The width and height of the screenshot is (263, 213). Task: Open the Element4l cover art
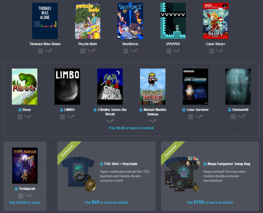[238, 87]
